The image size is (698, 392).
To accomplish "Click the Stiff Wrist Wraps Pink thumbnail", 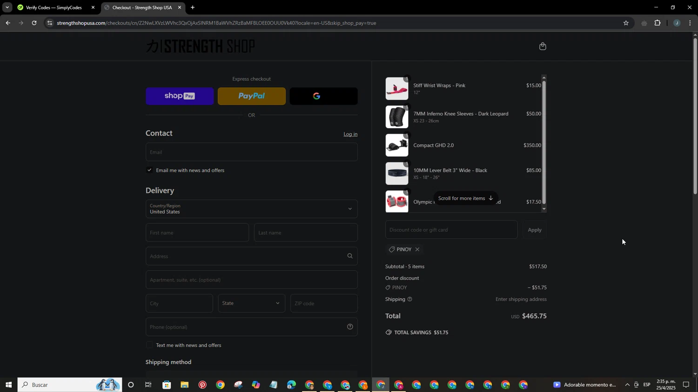I will [x=397, y=89].
